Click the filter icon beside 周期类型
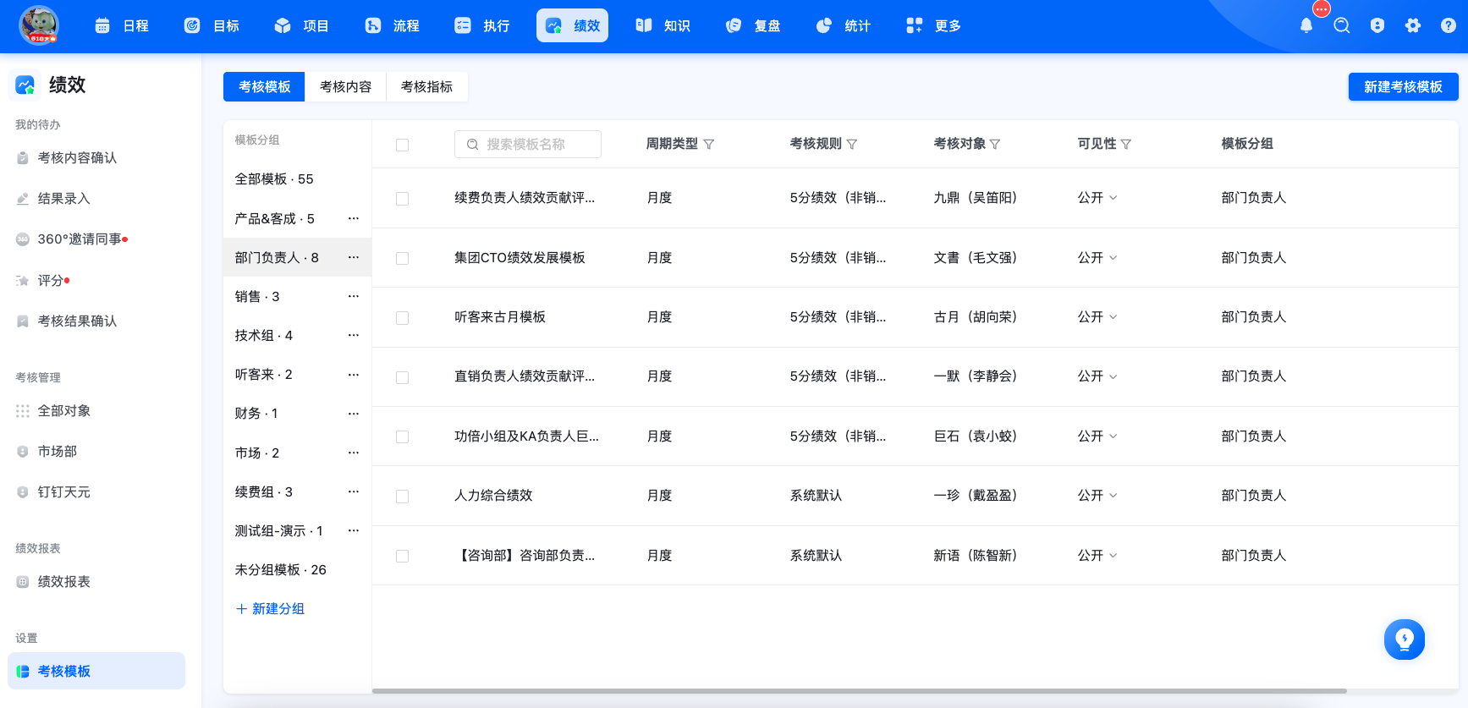The width and height of the screenshot is (1468, 708). click(709, 145)
